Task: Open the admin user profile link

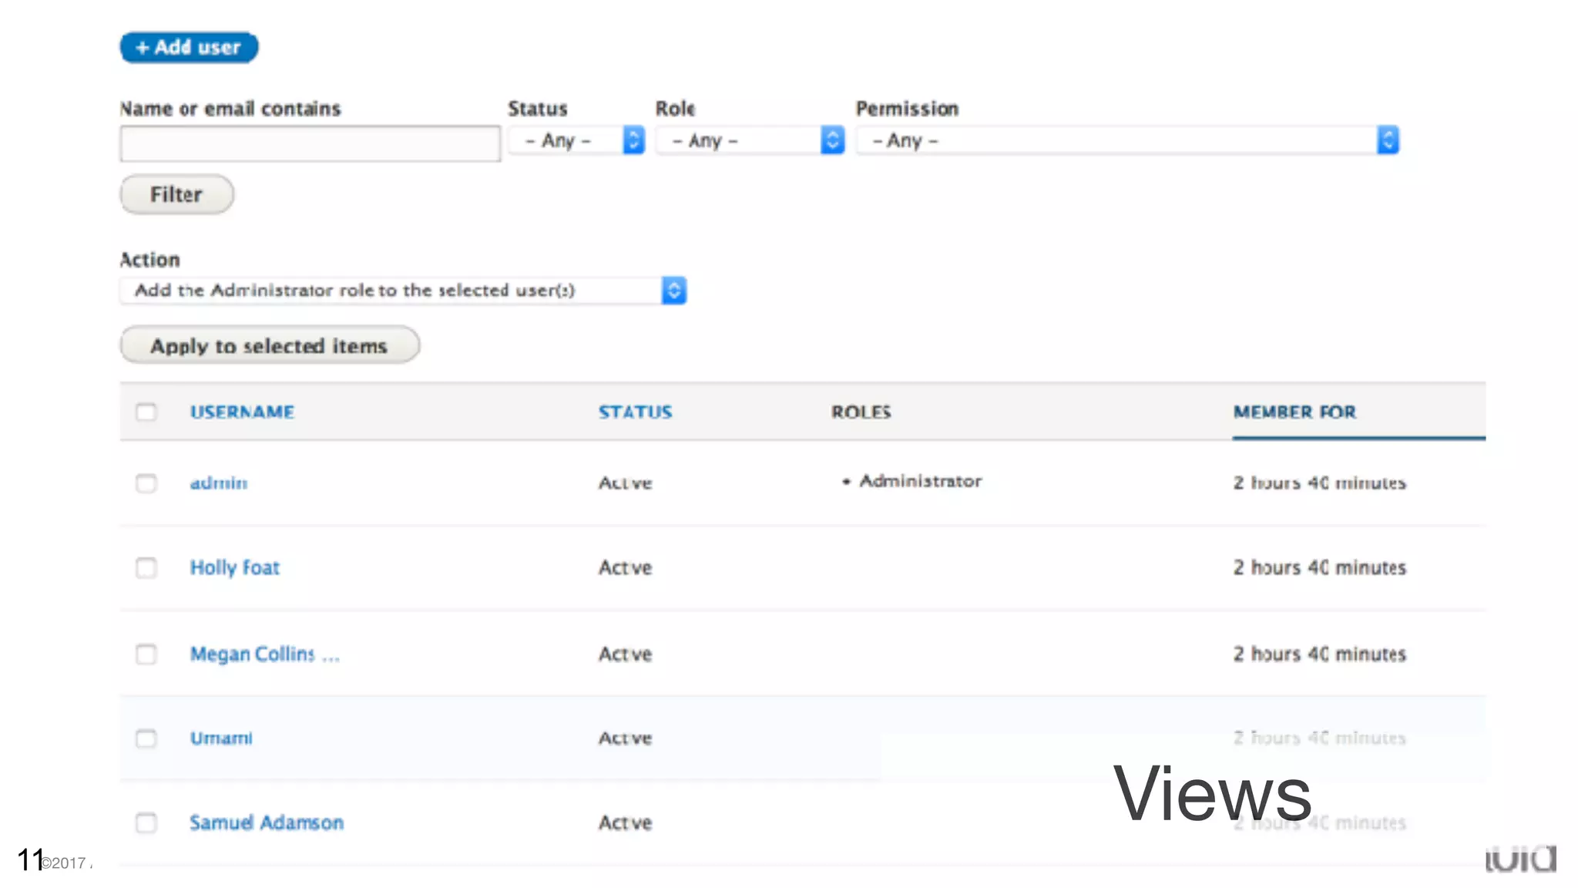Action: click(x=219, y=483)
